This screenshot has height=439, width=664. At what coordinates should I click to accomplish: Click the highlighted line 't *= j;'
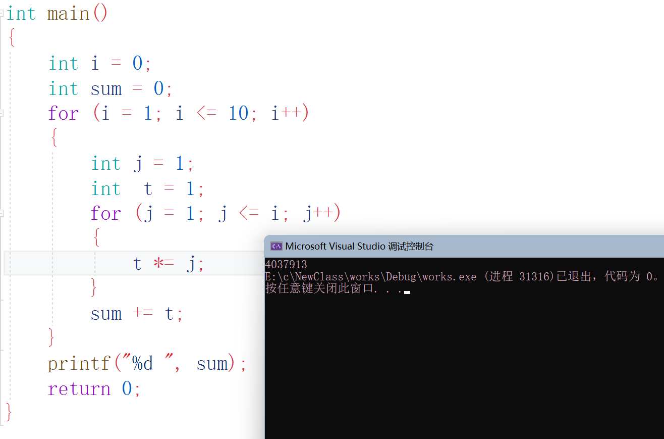(169, 264)
